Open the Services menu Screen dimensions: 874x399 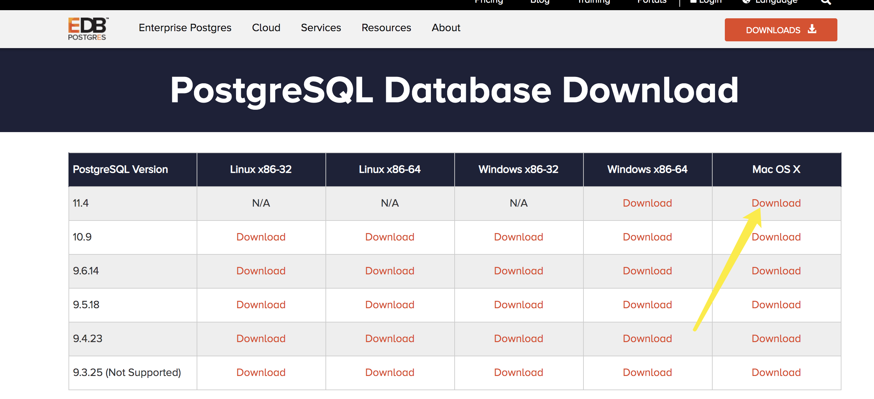coord(321,27)
